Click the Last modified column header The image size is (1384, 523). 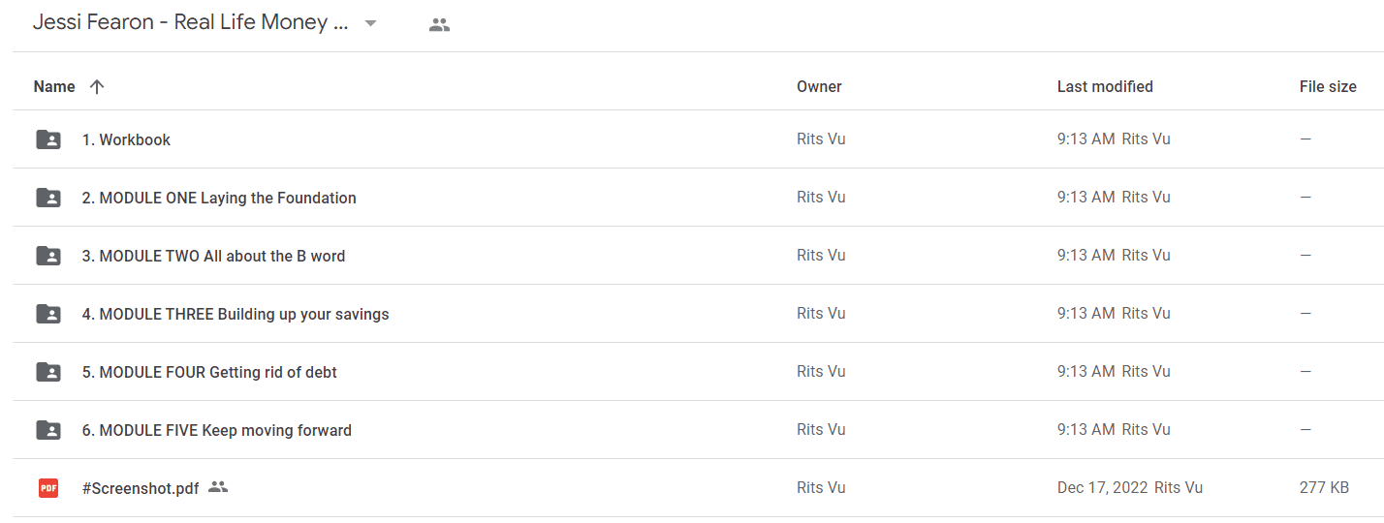1105,86
